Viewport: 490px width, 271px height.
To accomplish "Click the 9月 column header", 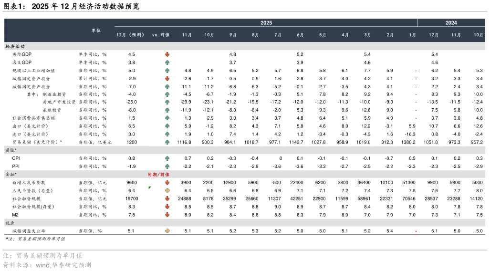I will [x=233, y=35].
